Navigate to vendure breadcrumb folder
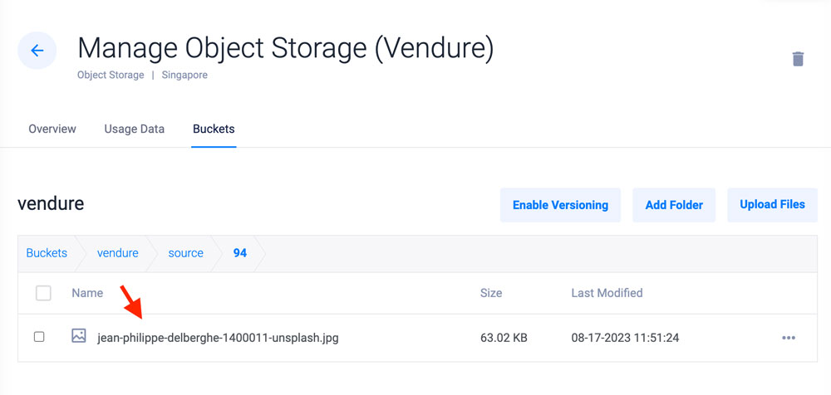The height and width of the screenshot is (395, 831). [118, 253]
